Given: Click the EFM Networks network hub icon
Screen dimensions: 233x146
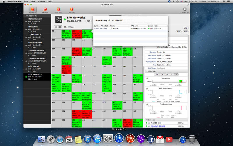Looking at the screenshot, I should 59,20.
